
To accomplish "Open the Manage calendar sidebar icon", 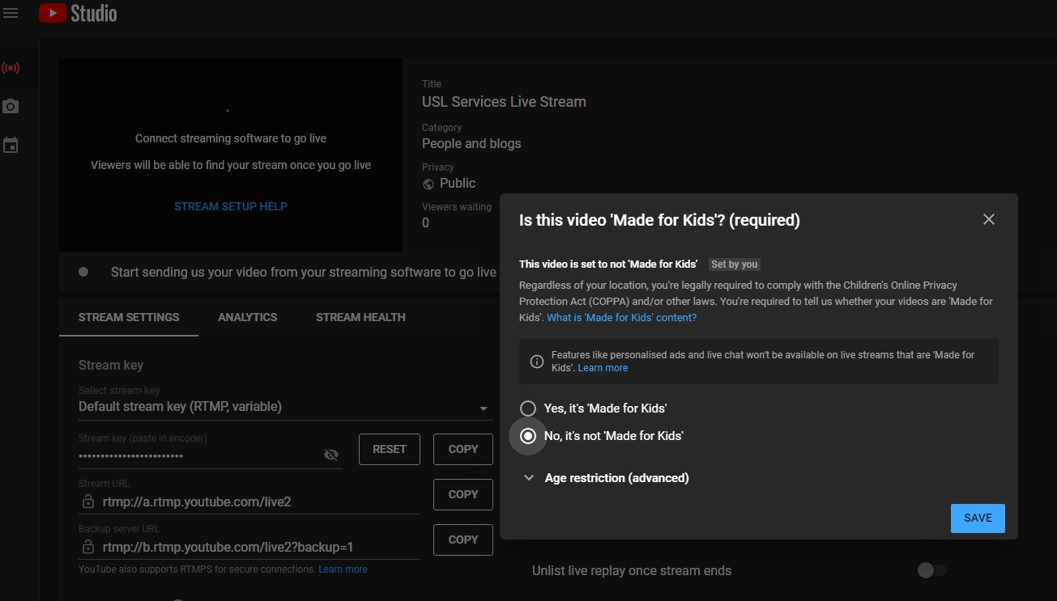I will coord(11,146).
